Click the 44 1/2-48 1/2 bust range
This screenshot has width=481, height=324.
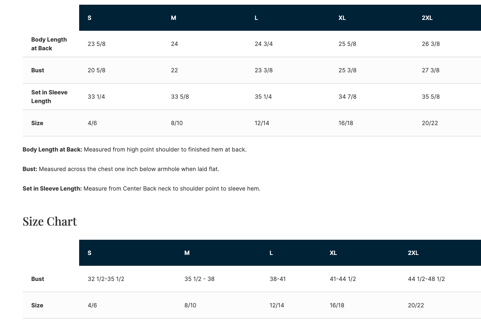tap(426, 279)
